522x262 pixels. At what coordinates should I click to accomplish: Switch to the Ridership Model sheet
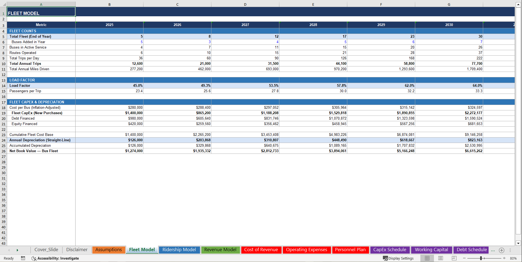179,250
